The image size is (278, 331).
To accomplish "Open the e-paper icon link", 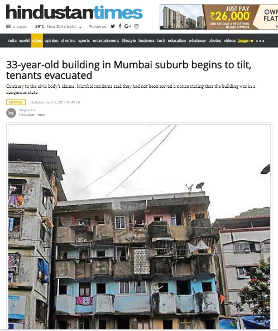I will [8, 26].
